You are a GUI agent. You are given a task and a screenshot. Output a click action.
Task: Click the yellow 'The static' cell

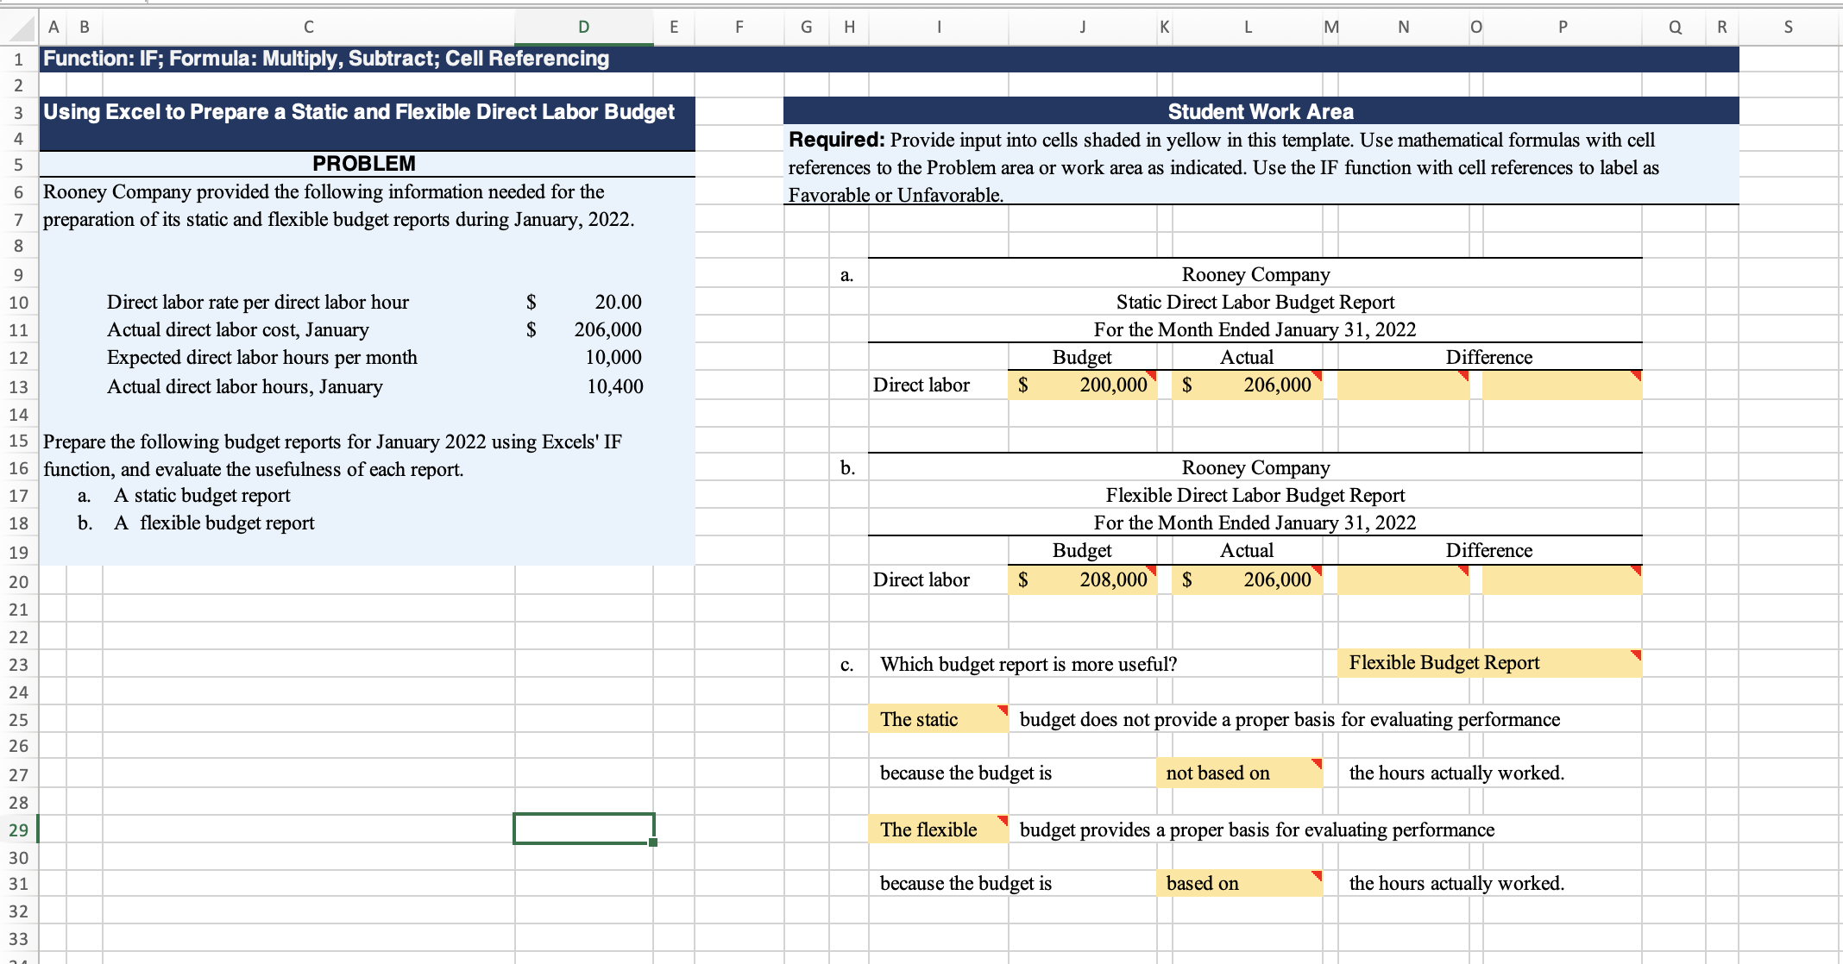(x=939, y=719)
